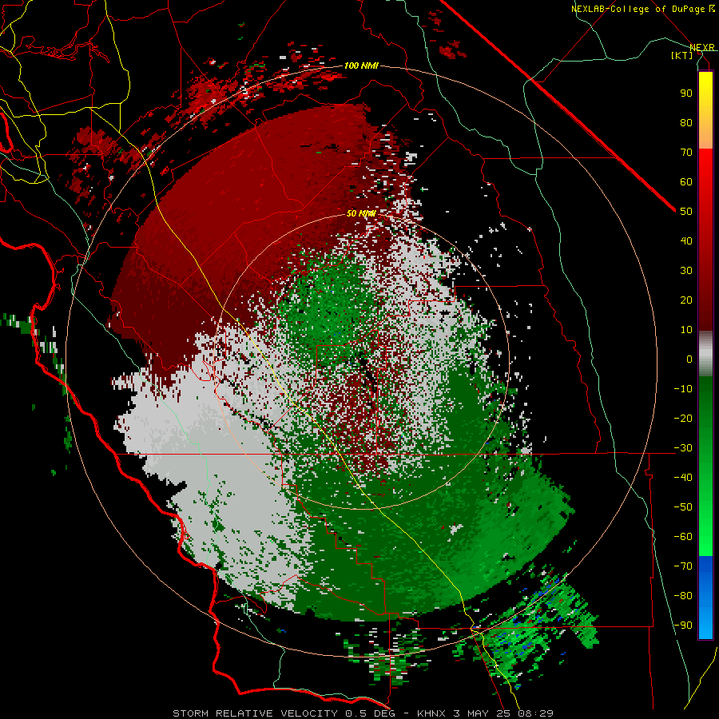Click the 90 value on the velocity scale
This screenshot has width=719, height=719.
(x=686, y=93)
